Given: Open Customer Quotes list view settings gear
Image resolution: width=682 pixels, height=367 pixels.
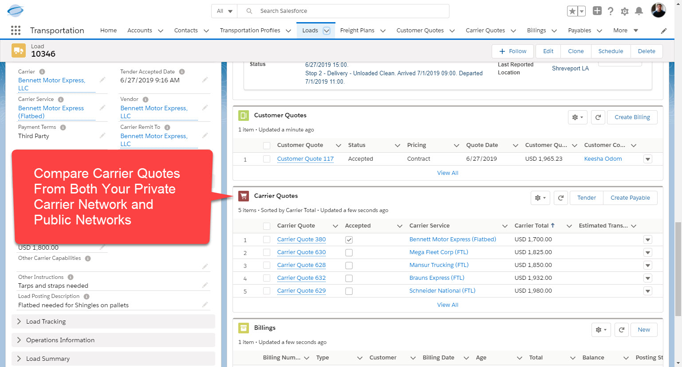Looking at the screenshot, I should click(x=577, y=117).
